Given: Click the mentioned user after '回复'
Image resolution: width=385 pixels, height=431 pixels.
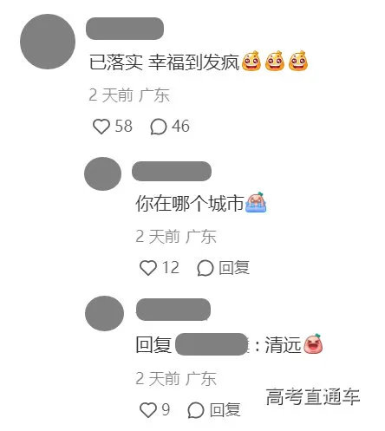Looking at the screenshot, I should (x=212, y=344).
